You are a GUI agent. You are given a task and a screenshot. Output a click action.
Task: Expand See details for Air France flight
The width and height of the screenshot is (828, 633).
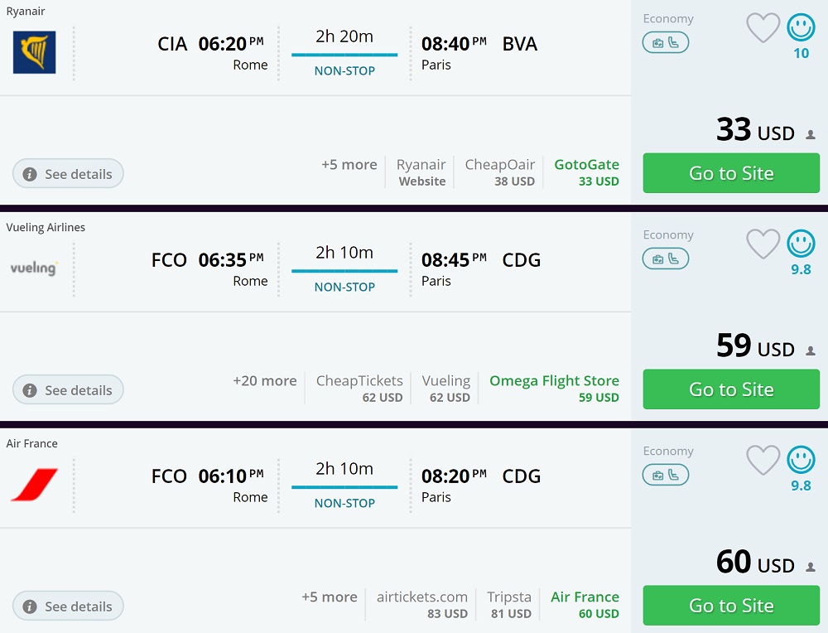(x=68, y=606)
